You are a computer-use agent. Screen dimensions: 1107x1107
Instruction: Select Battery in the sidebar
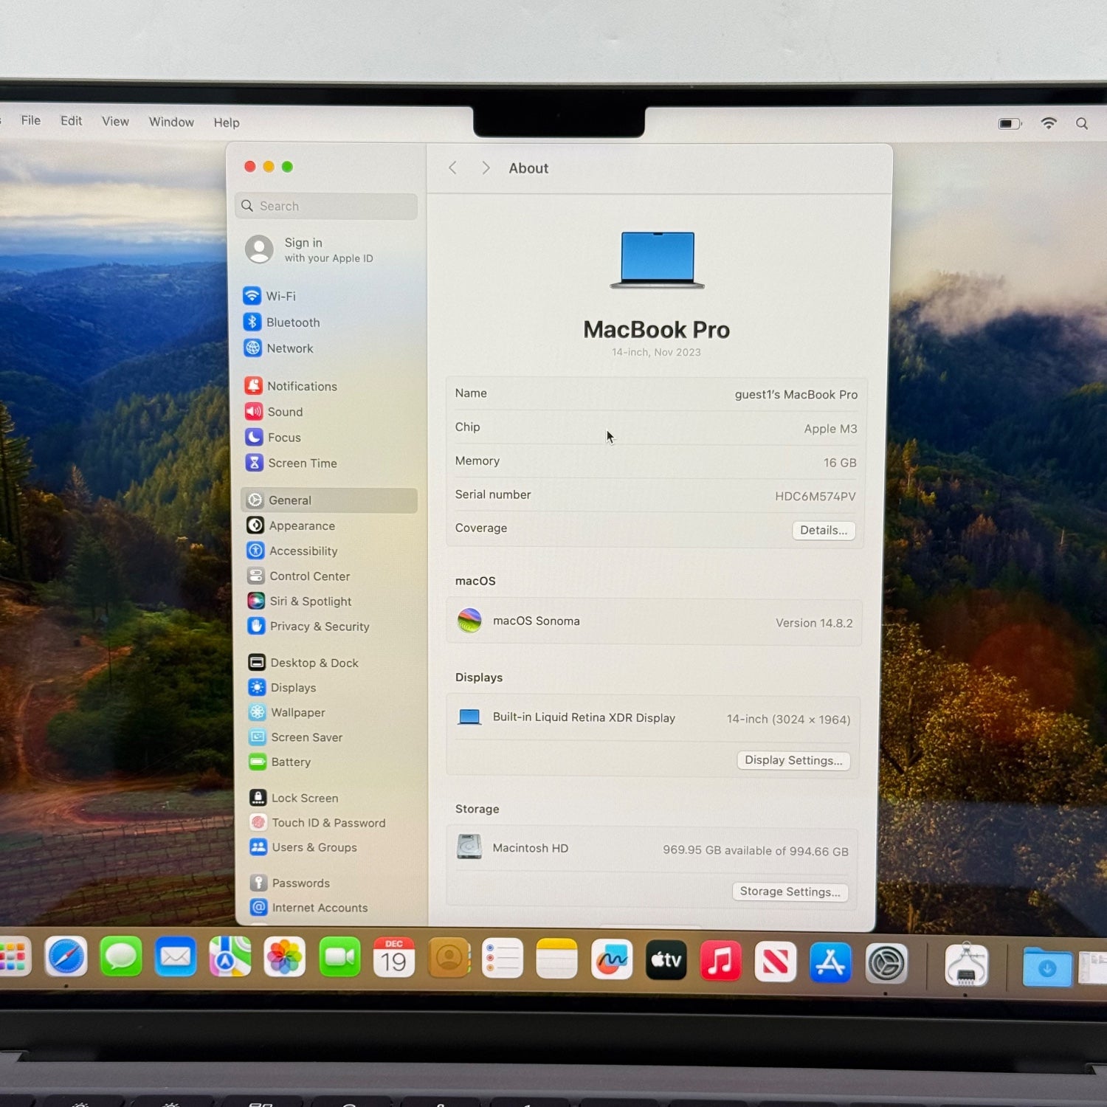click(290, 762)
